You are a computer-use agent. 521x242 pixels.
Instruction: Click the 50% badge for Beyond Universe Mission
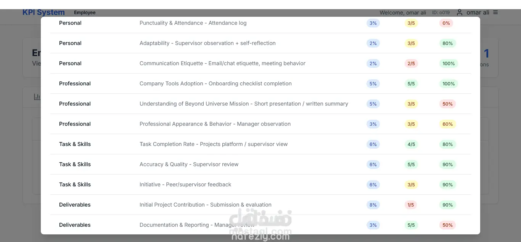tap(448, 104)
